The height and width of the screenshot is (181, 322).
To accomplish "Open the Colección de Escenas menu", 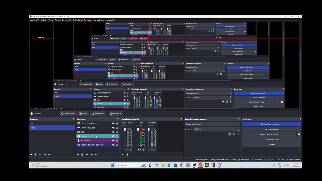I will (82, 20).
